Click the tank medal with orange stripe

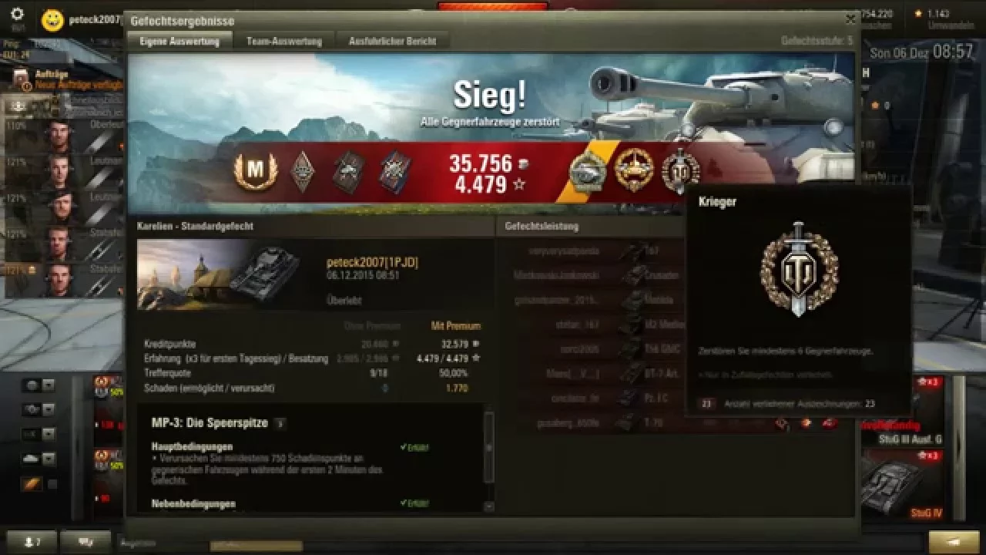point(588,171)
